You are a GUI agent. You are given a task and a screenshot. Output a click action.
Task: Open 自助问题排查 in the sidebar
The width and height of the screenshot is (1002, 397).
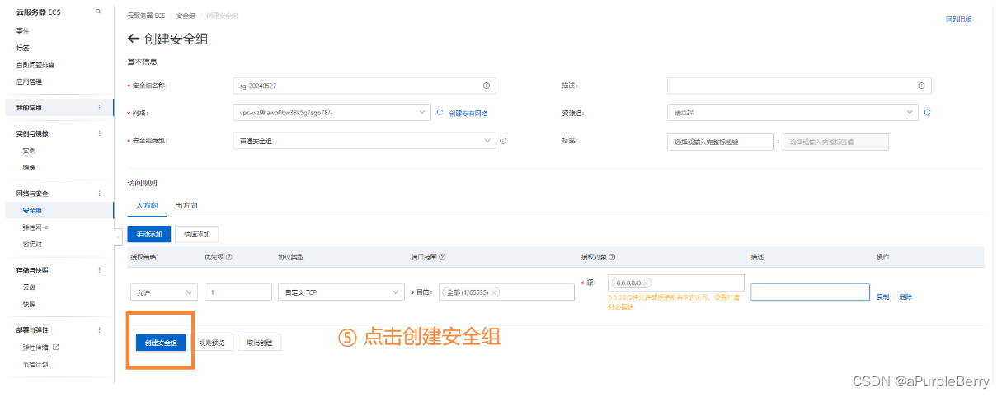coord(35,64)
